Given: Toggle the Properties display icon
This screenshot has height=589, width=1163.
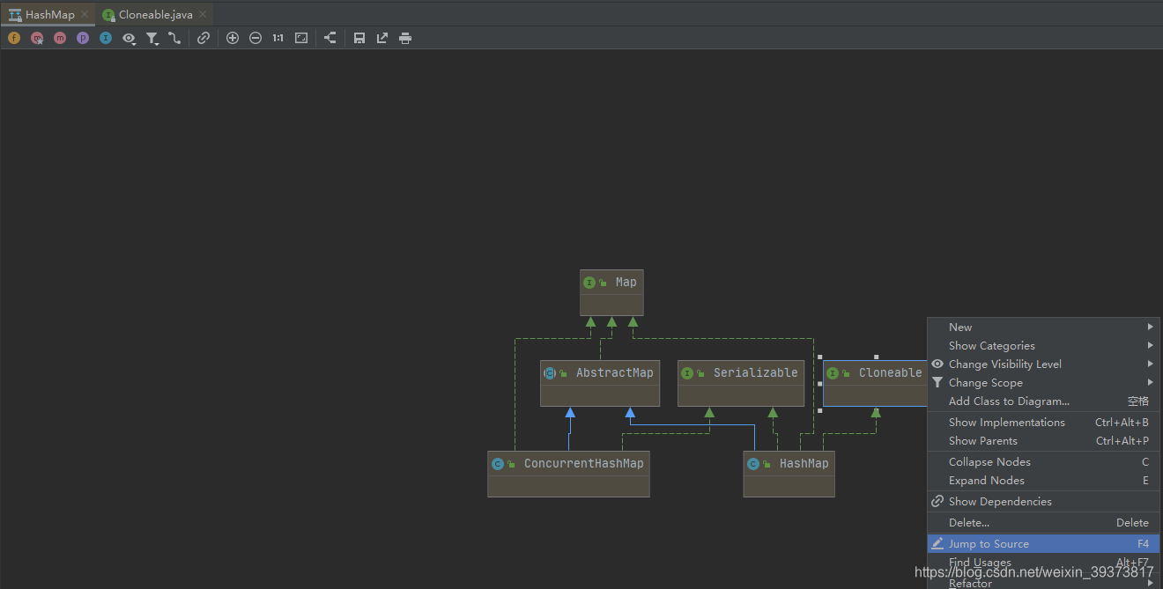Looking at the screenshot, I should (83, 38).
